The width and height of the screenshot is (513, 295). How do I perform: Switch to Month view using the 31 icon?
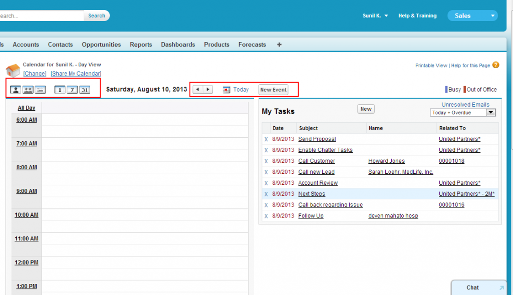coord(85,90)
